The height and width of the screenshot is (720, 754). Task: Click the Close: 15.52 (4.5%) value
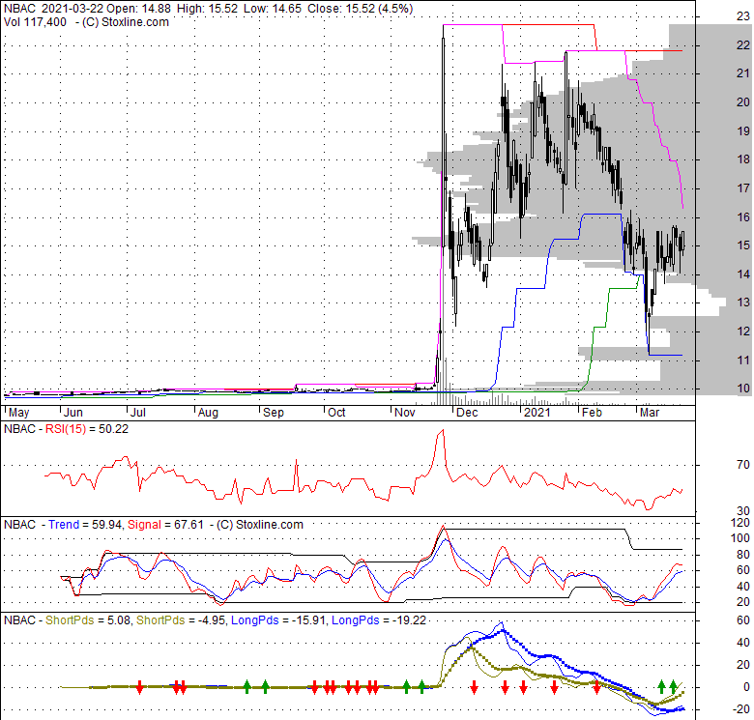(x=361, y=9)
